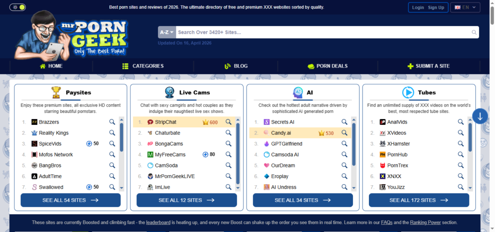Click the review magnifier beside GPTGirlfriend
This screenshot has width=495, height=232.
point(344,144)
